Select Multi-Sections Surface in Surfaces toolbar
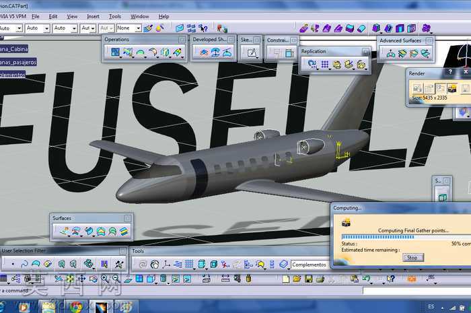The height and width of the screenshot is (313, 471). [x=112, y=231]
